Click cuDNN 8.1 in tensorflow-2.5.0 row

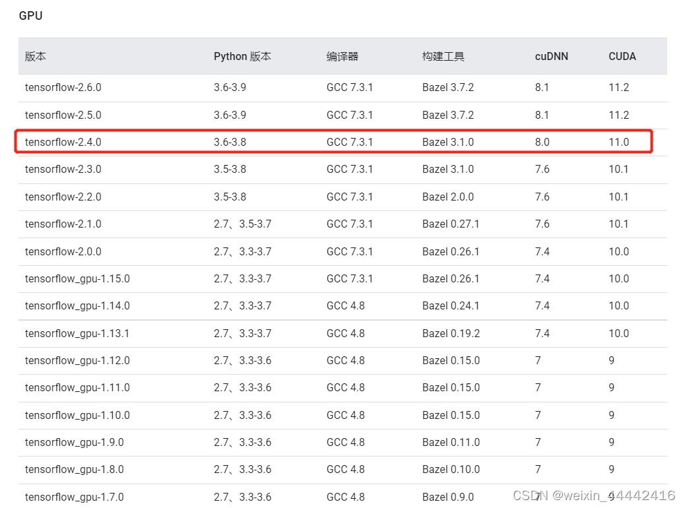point(542,115)
